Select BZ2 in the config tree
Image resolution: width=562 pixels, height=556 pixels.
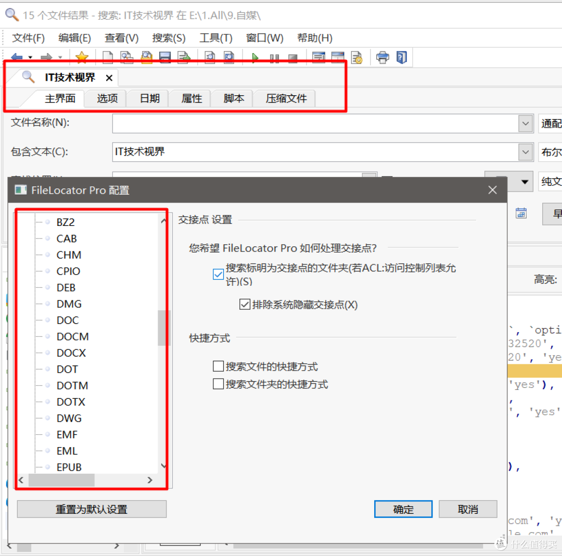coord(66,222)
